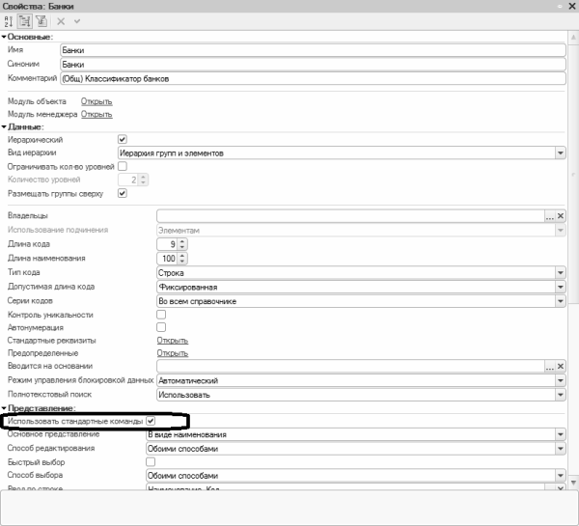
Task: Expand the Тип кода dropdown list
Action: [x=560, y=273]
